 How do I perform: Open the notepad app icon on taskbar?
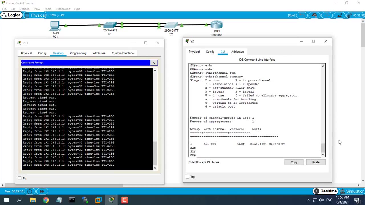[x=59, y=200]
